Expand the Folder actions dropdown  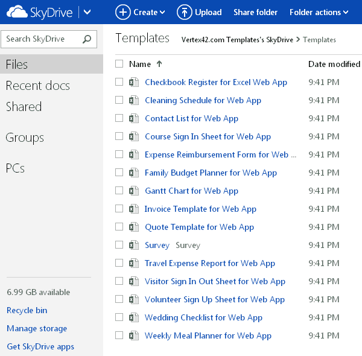click(x=319, y=12)
